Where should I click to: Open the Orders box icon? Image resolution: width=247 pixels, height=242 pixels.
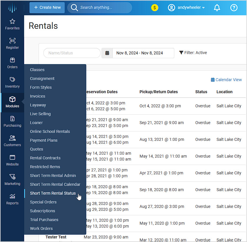(12, 60)
